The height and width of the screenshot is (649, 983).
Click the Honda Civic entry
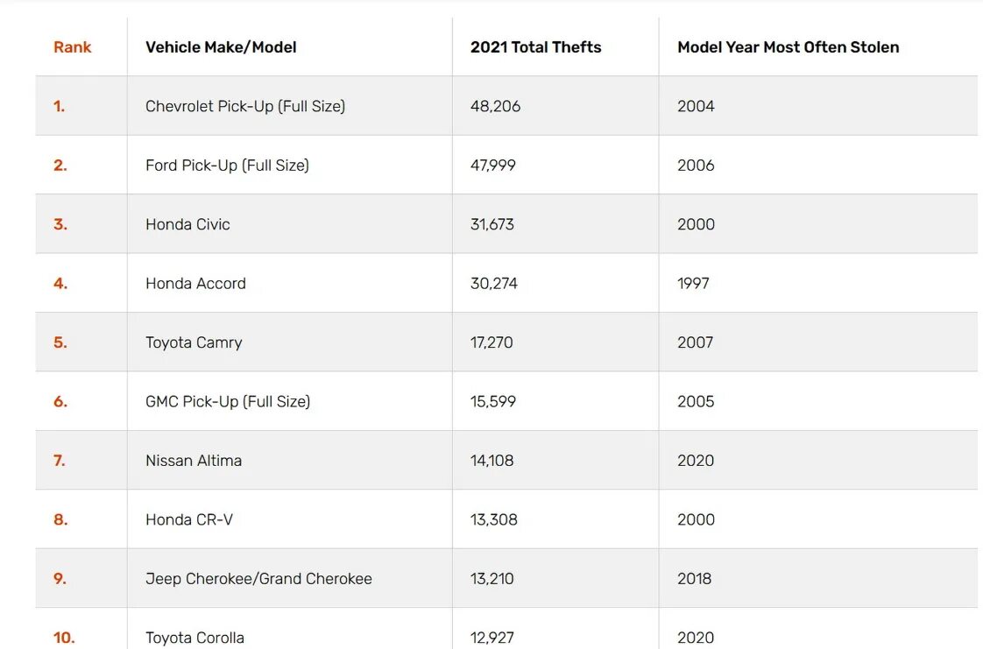pos(187,224)
